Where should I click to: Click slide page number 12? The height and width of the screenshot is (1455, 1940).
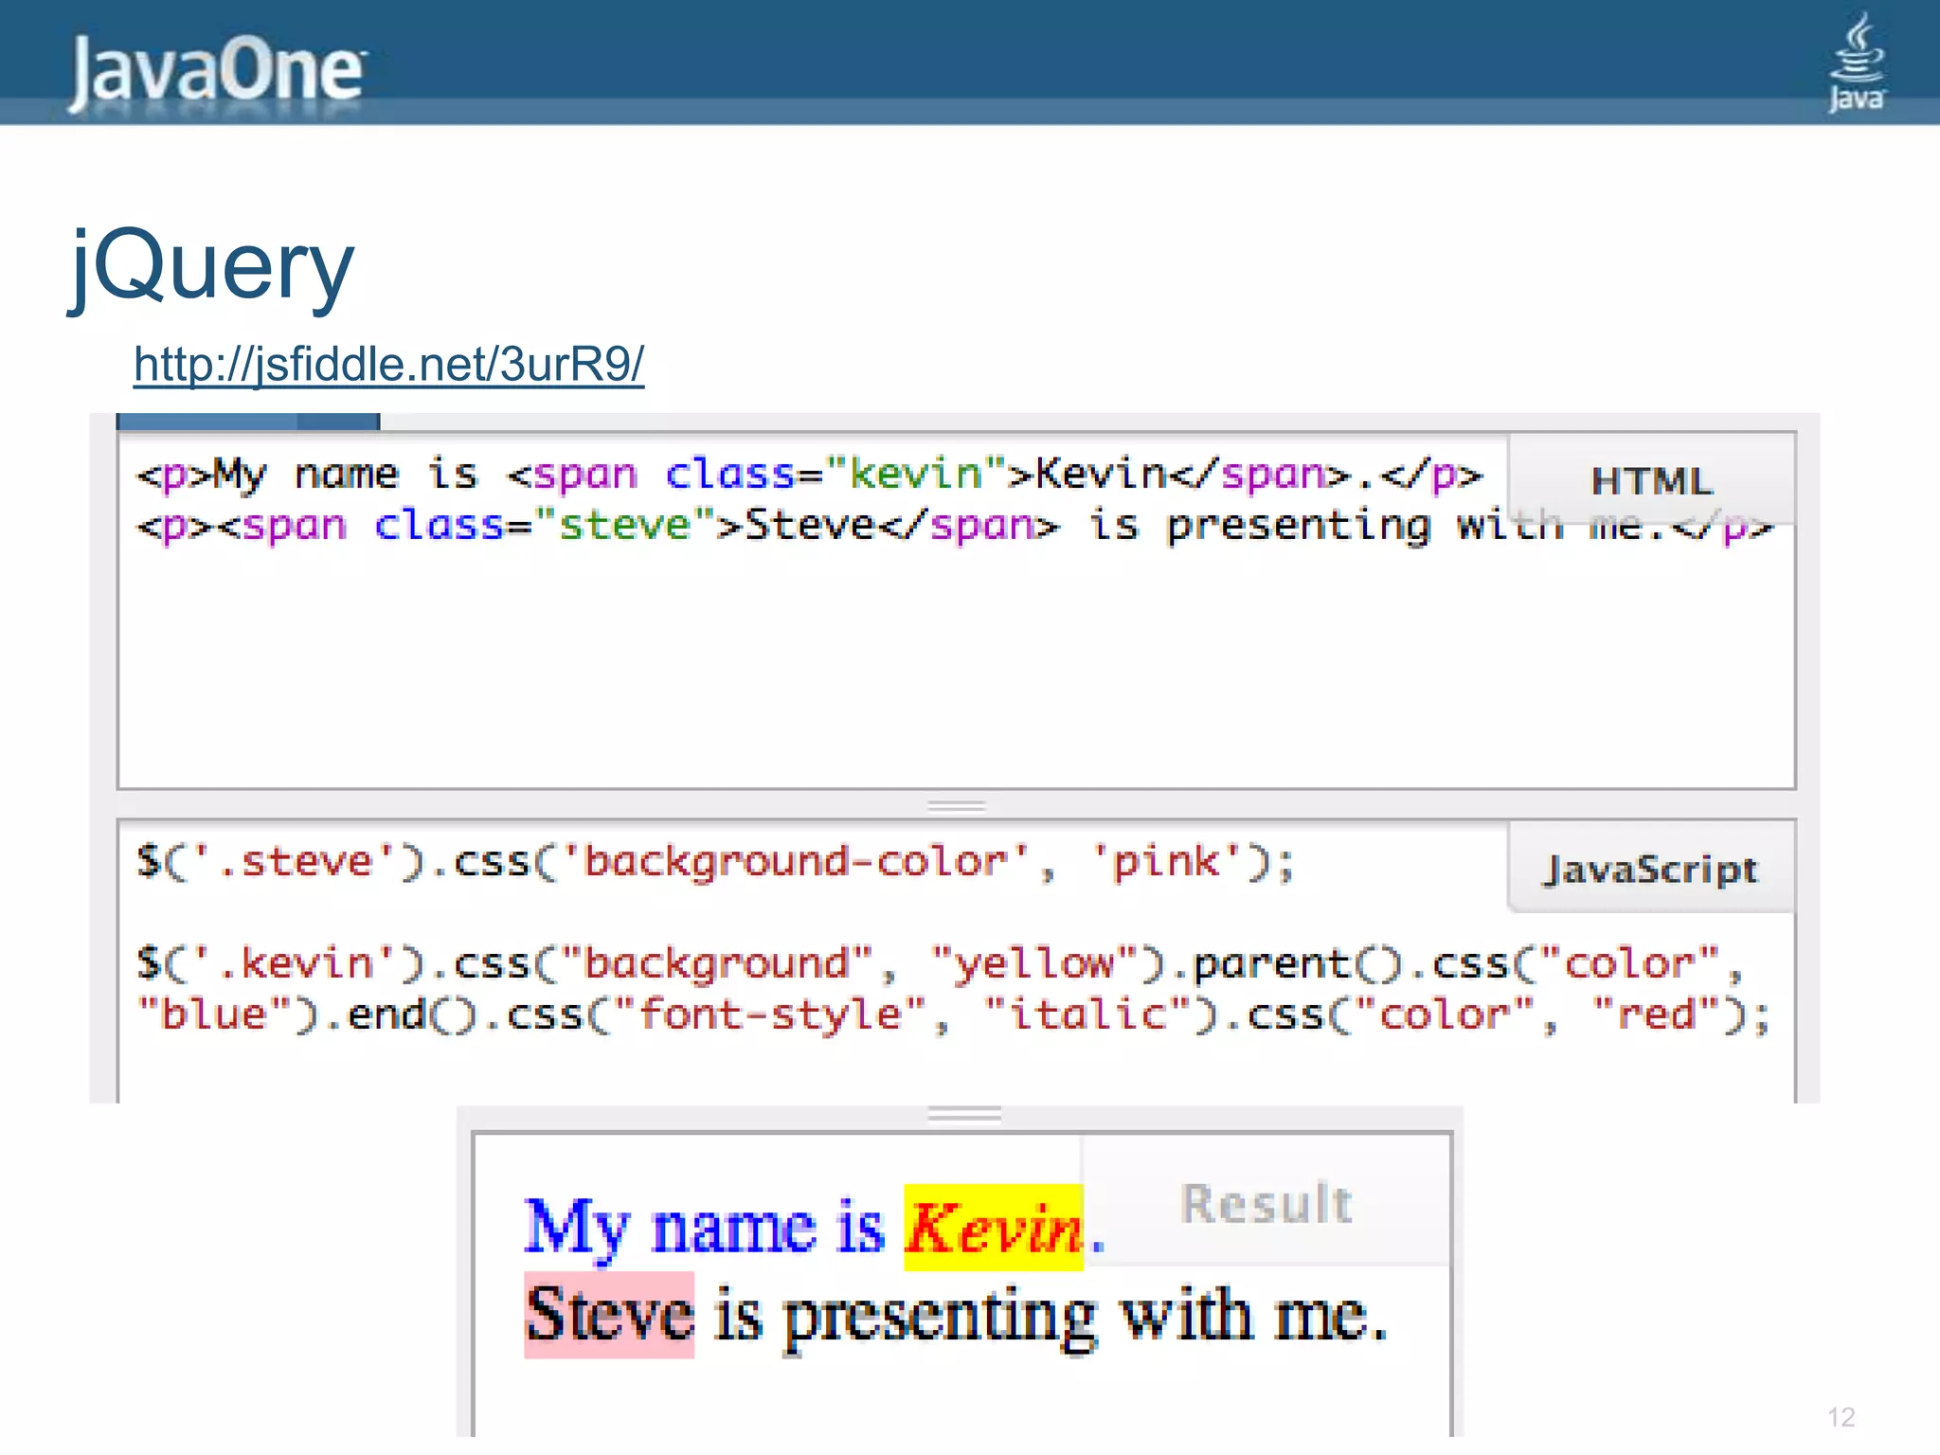point(1841,1417)
